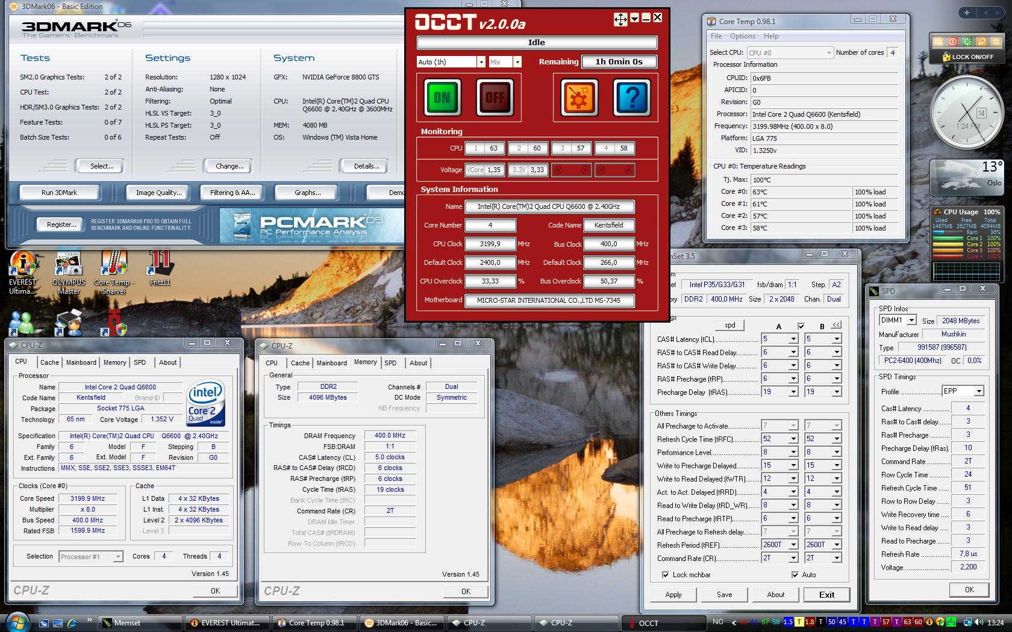Open Image Quality... in 3DMark06

tap(158, 193)
